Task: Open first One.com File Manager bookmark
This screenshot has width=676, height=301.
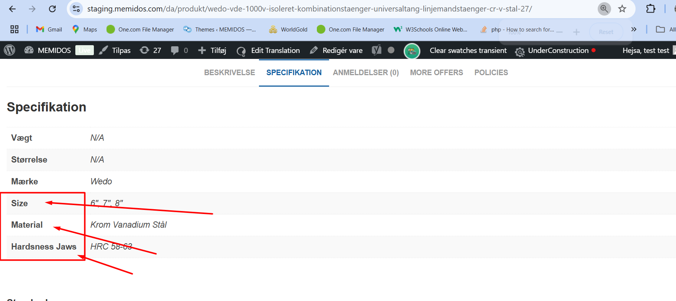Action: point(140,29)
